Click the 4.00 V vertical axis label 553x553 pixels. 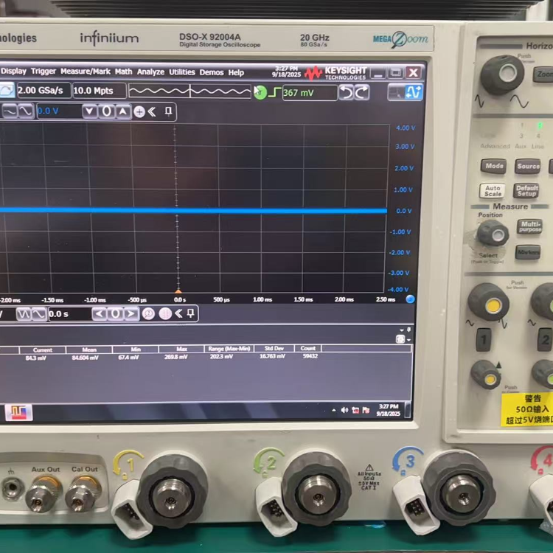point(406,128)
